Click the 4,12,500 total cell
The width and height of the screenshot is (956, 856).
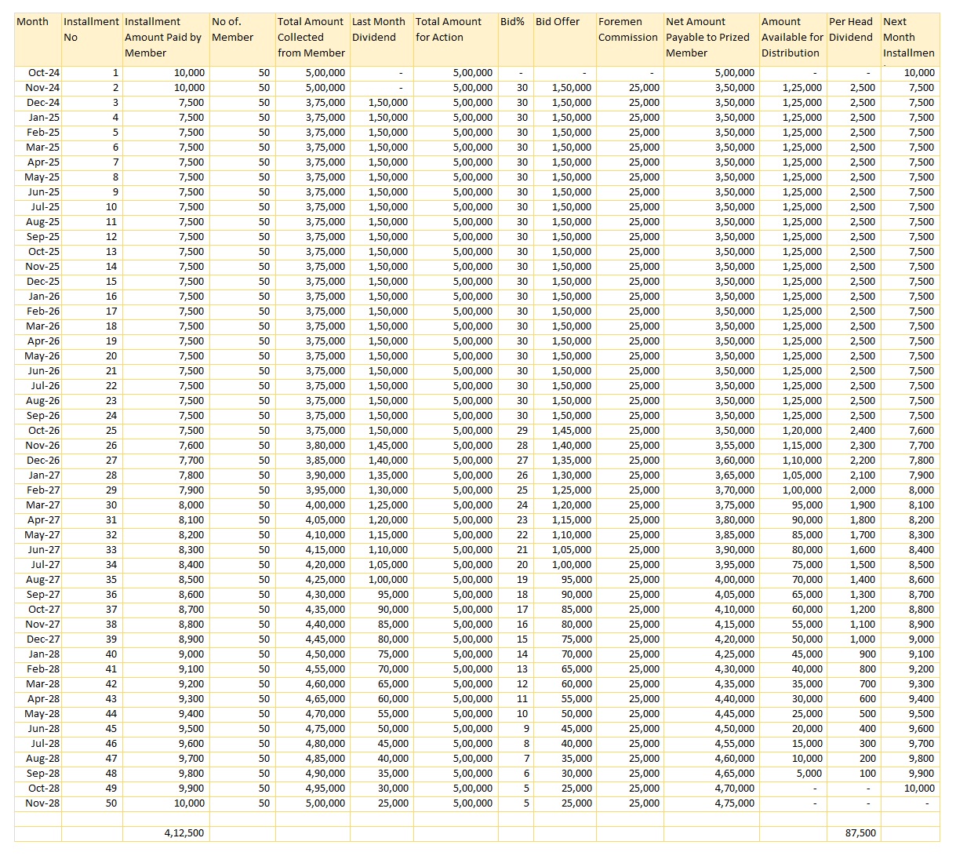click(185, 833)
